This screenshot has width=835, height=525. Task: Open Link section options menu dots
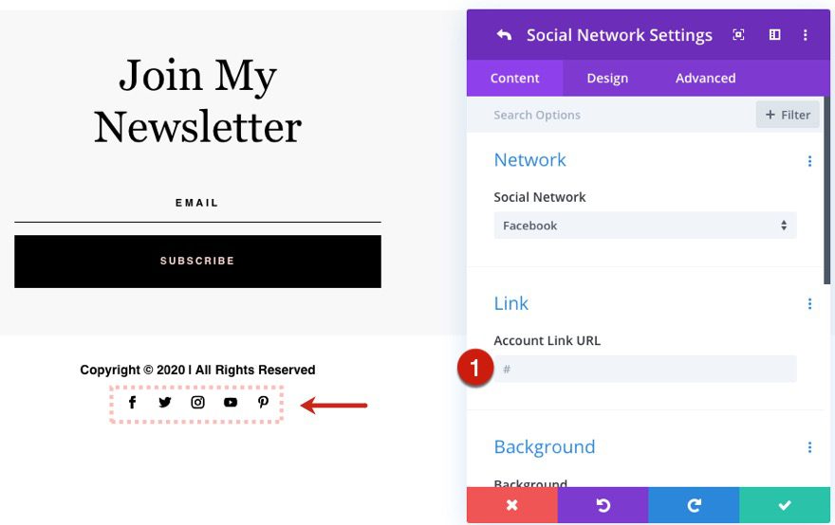point(809,304)
